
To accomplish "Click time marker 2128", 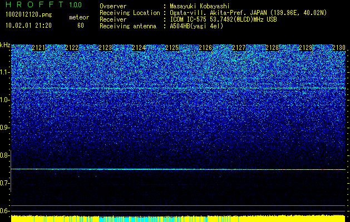I will pos(272,48).
